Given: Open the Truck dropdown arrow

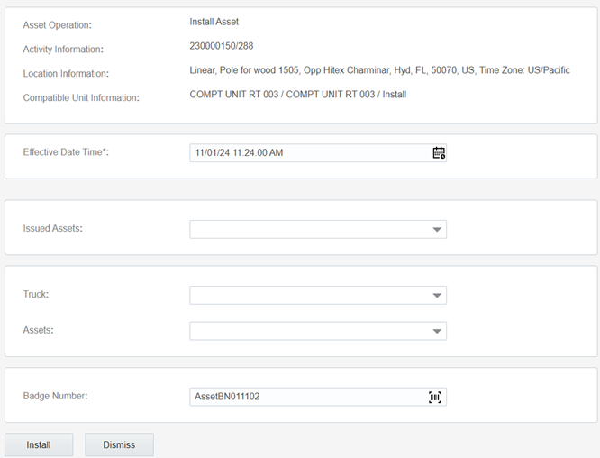Looking at the screenshot, I should coord(437,295).
